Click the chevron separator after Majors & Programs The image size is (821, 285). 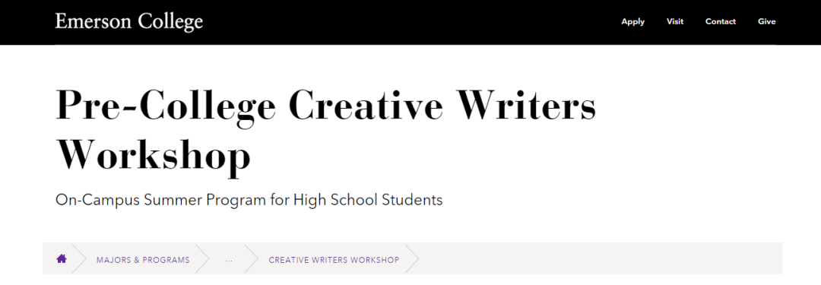[x=203, y=258]
